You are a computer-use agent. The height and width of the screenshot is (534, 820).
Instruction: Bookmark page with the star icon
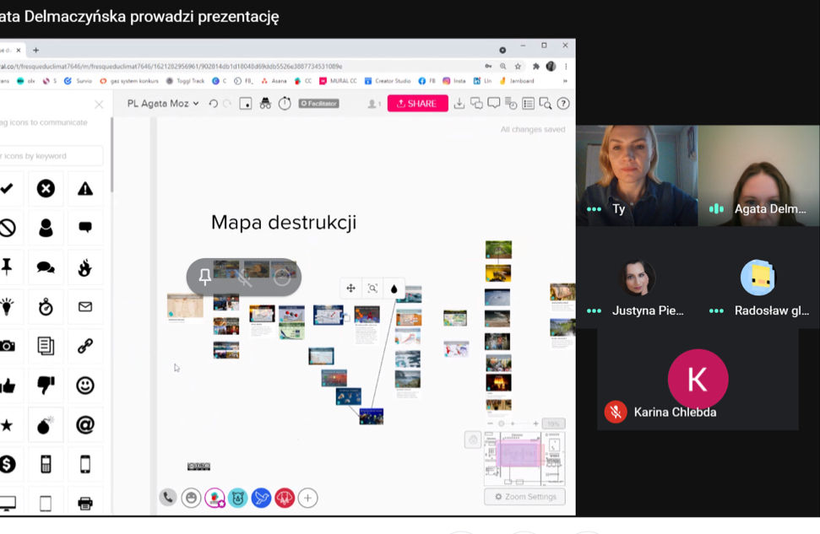point(519,67)
